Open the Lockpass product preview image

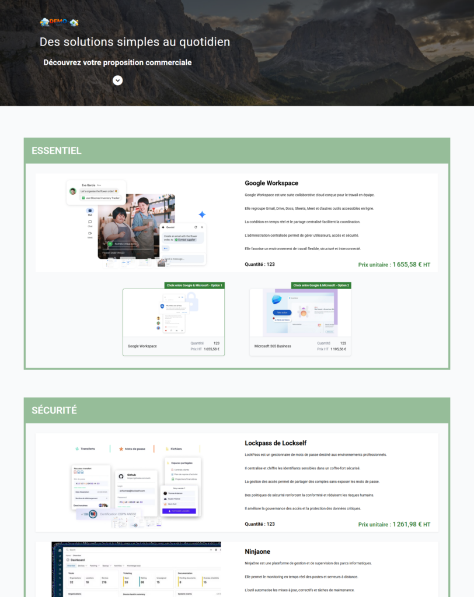[x=137, y=483]
